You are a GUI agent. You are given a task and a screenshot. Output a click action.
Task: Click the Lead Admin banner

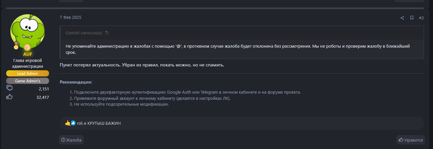pyautogui.click(x=28, y=74)
